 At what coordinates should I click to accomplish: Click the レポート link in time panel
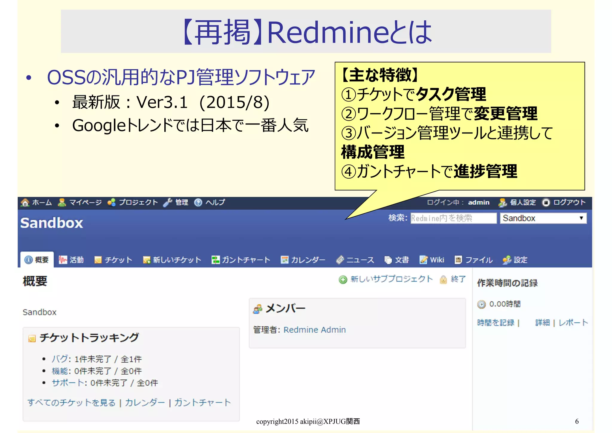(x=573, y=323)
